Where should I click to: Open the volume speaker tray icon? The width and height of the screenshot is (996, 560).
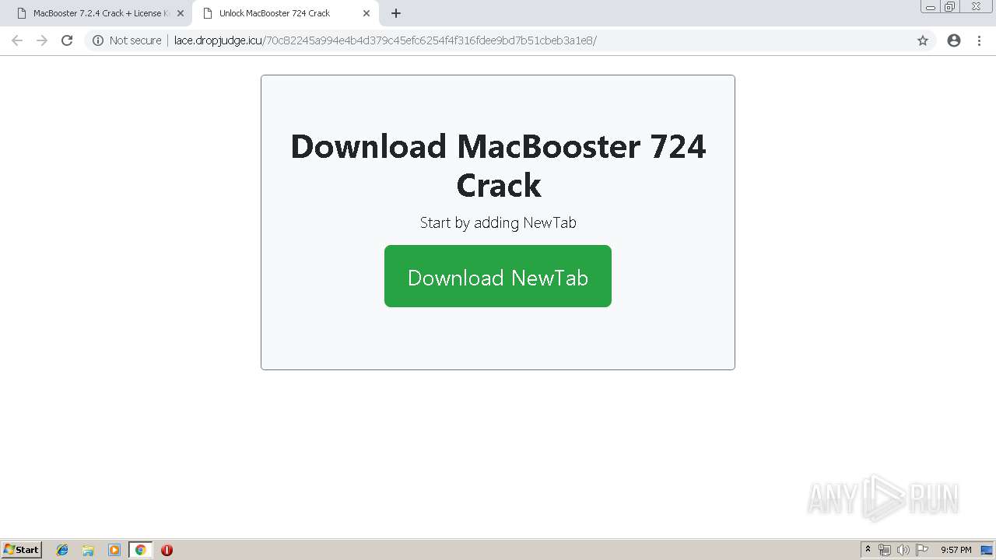(x=903, y=550)
